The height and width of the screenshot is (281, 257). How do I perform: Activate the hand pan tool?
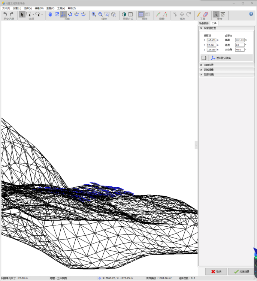50,14
